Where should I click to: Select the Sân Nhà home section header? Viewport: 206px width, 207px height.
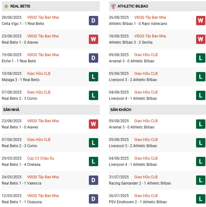click(11, 110)
